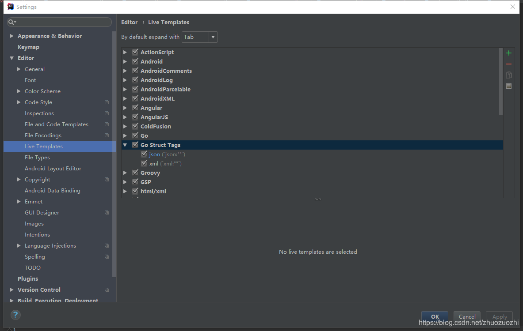Click the search icon in settings search
Image resolution: width=523 pixels, height=331 pixels.
[11, 22]
